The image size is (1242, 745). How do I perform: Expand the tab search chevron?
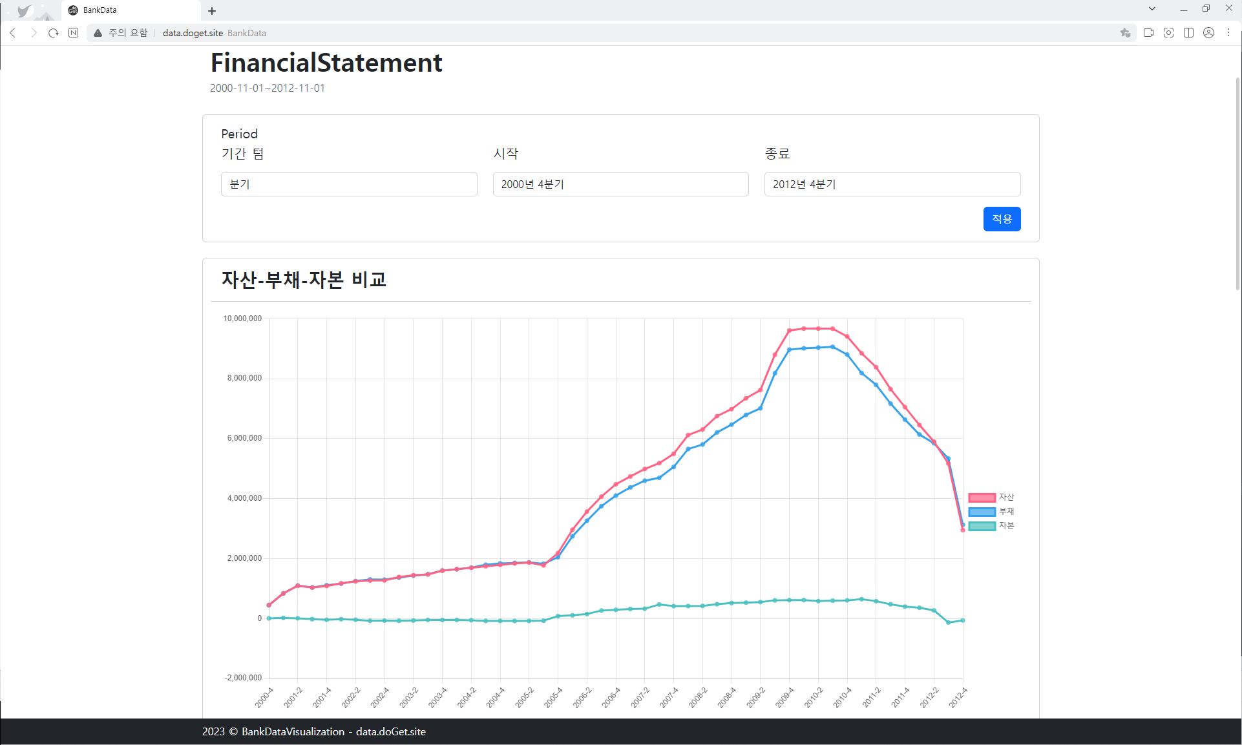pyautogui.click(x=1152, y=9)
